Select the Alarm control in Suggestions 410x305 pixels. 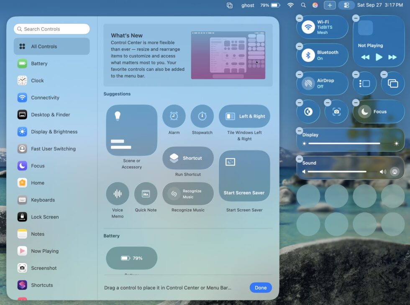pos(174,116)
